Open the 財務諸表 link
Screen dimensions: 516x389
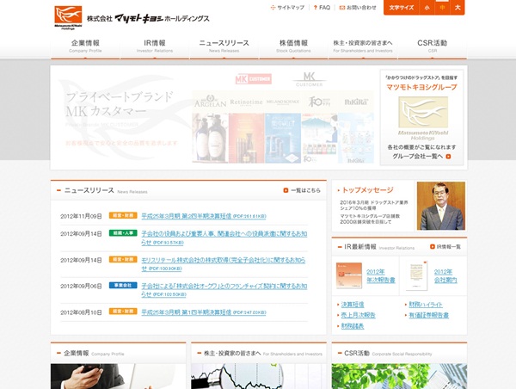point(353,326)
